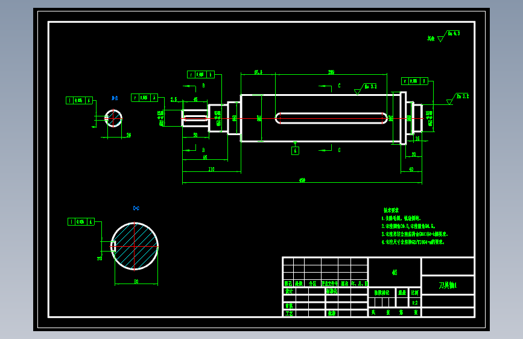The image size is (523, 339).
Task: Select the 16 dimension near right end
Action: tap(417, 139)
